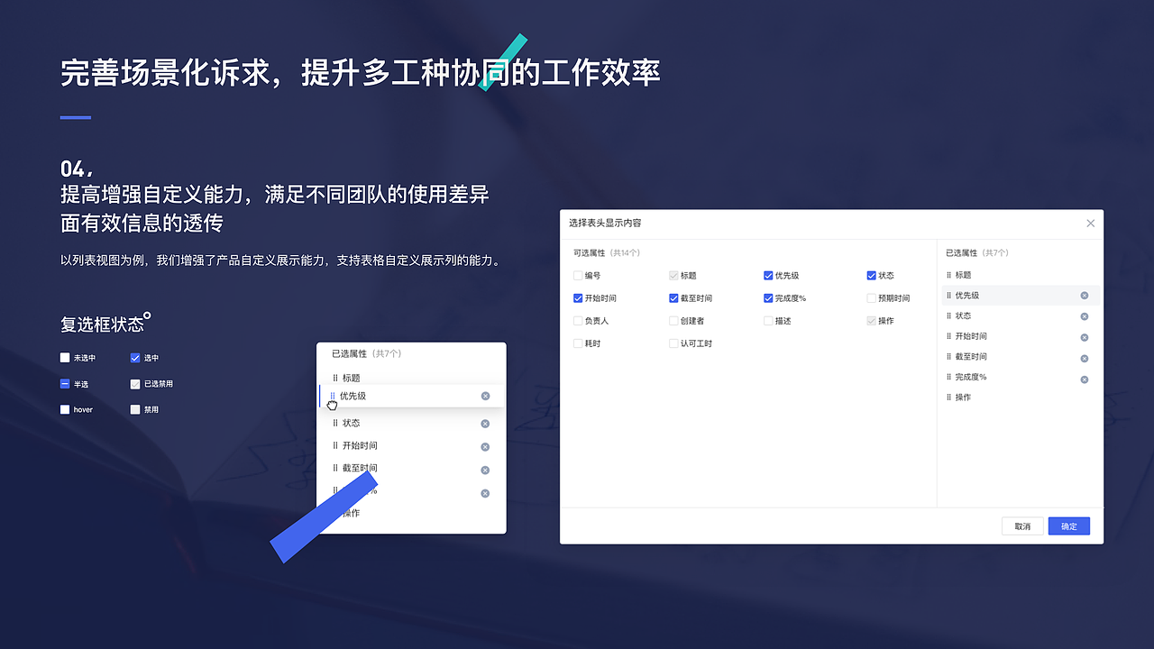Close the 选择表头显示内容 dialog
The width and height of the screenshot is (1154, 649).
pos(1091,223)
